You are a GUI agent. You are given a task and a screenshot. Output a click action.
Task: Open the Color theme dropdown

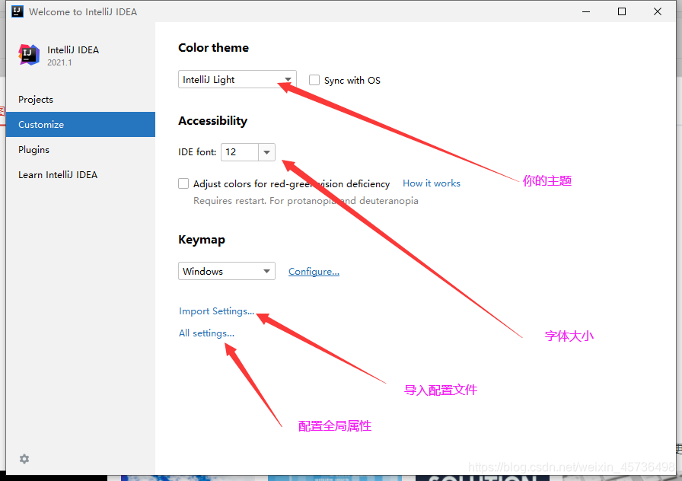pyautogui.click(x=237, y=80)
